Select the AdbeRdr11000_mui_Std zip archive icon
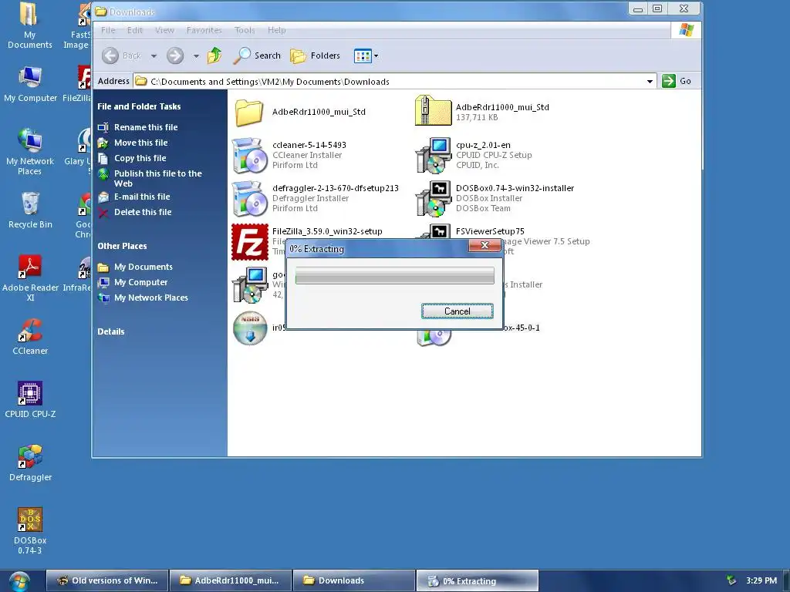This screenshot has height=592, width=790. (x=433, y=111)
